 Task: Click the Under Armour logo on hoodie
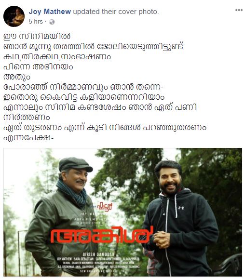click(181, 208)
